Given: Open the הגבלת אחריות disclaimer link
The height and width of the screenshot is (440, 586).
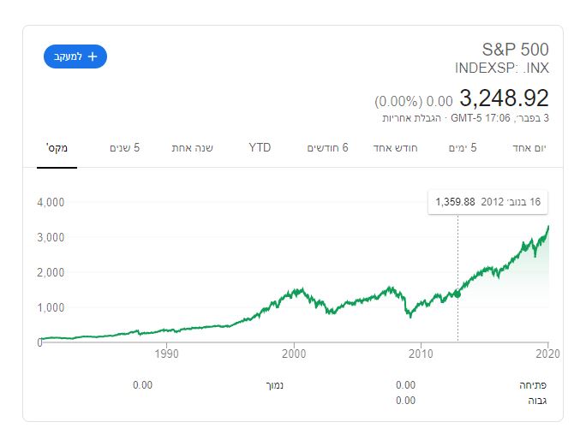Looking at the screenshot, I should click(411, 118).
